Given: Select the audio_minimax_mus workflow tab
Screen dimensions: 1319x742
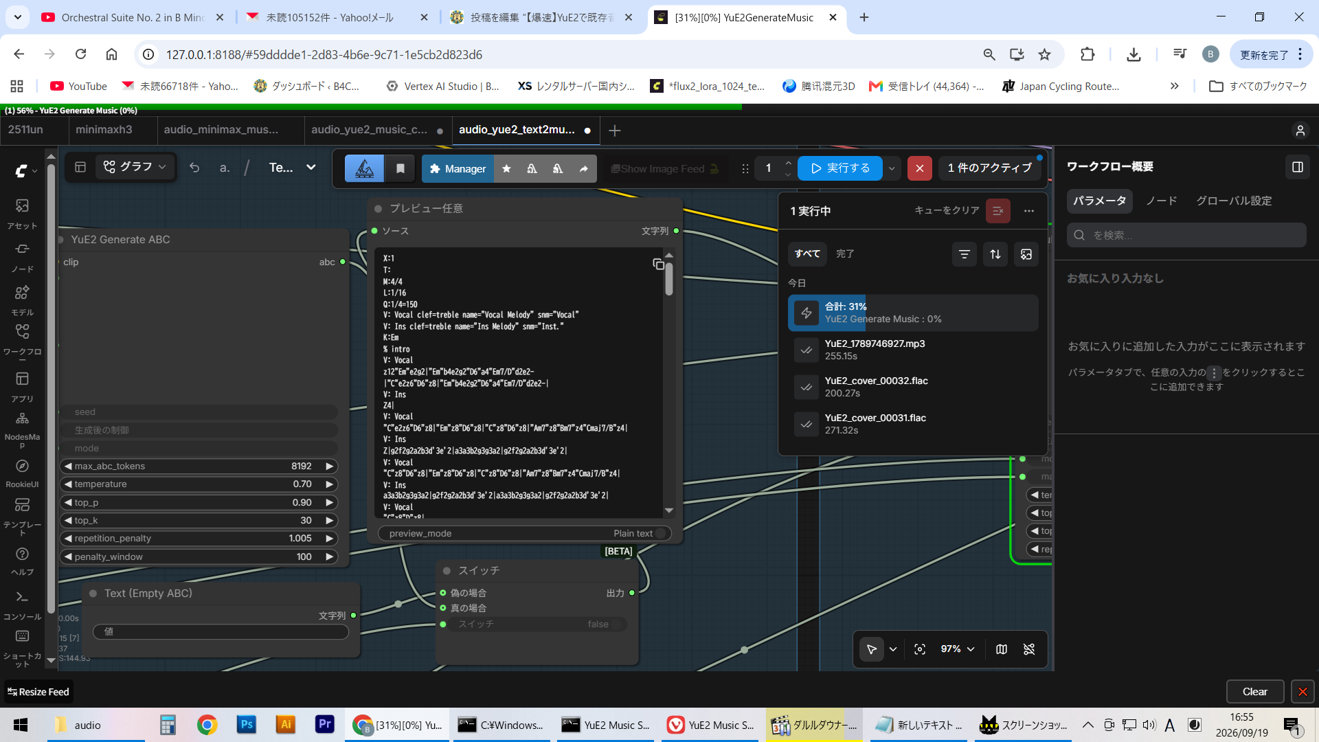Looking at the screenshot, I should [221, 130].
